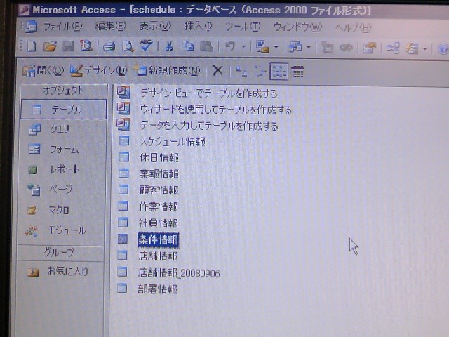
Task: Open the ウィンドウ(W) menu
Action: pos(297,27)
